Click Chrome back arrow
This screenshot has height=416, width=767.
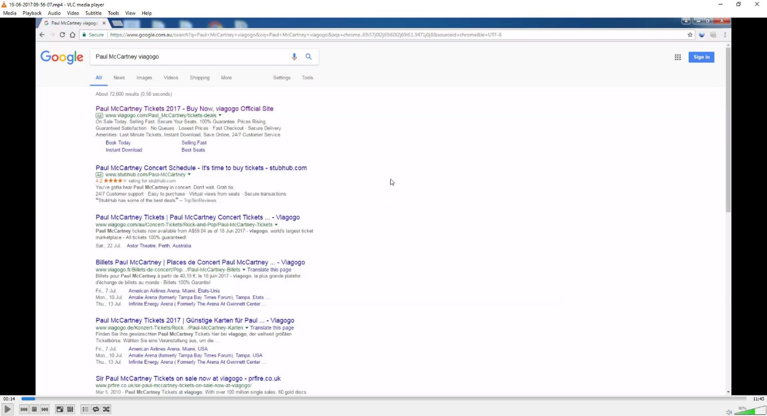42,34
